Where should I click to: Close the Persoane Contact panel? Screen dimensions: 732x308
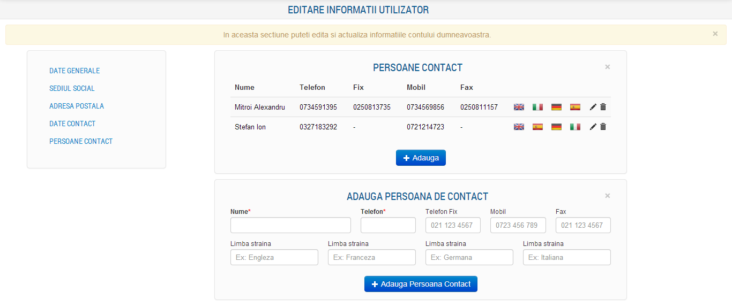pos(607,67)
